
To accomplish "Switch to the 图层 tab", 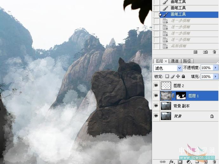I will (160, 61).
